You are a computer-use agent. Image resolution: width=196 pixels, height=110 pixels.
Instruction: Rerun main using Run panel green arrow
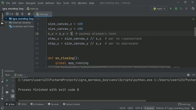point(7,81)
